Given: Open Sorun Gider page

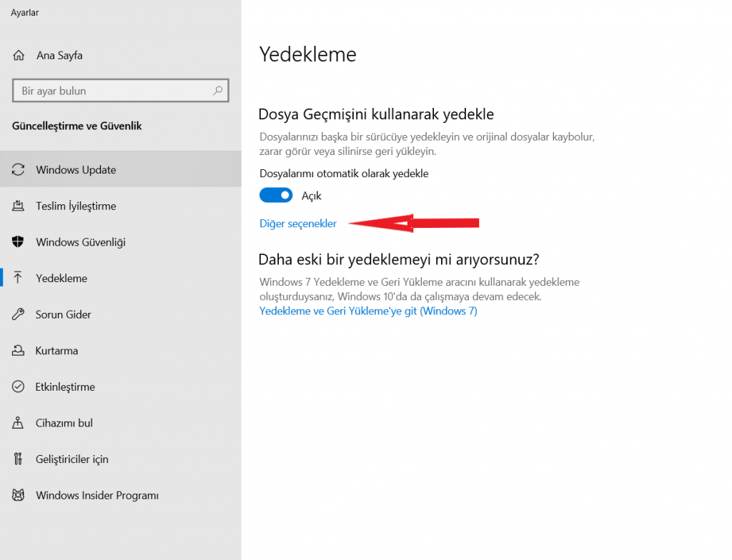Looking at the screenshot, I should 120,314.
